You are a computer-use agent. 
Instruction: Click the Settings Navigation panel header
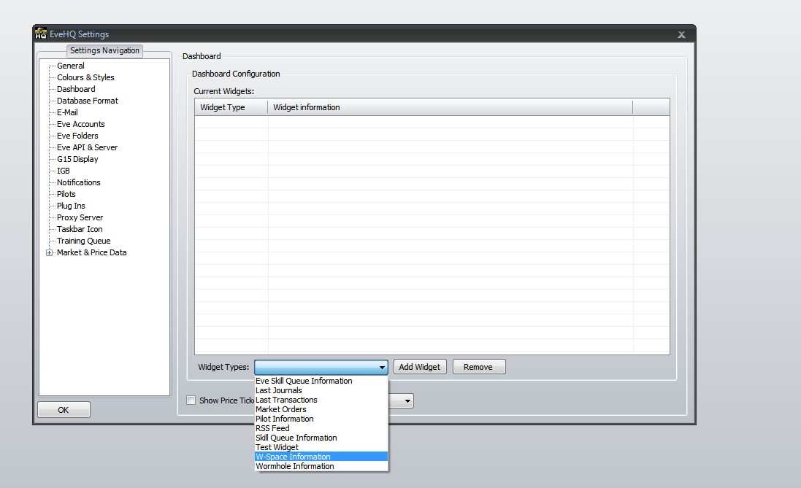(x=104, y=50)
